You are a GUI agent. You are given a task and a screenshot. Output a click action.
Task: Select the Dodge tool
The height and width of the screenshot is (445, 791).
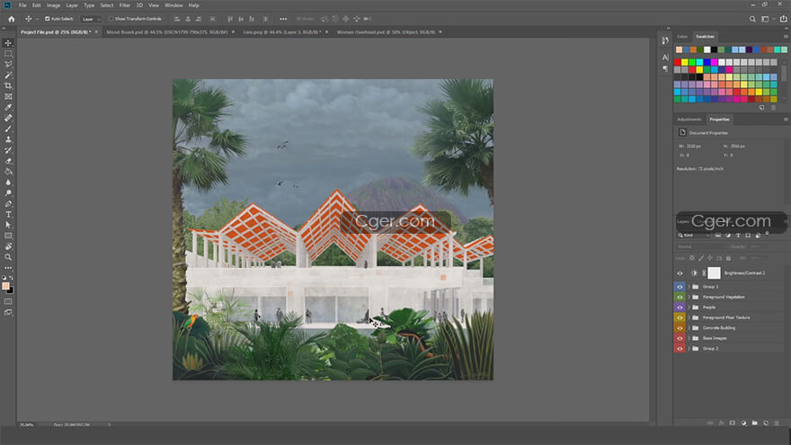(8, 192)
